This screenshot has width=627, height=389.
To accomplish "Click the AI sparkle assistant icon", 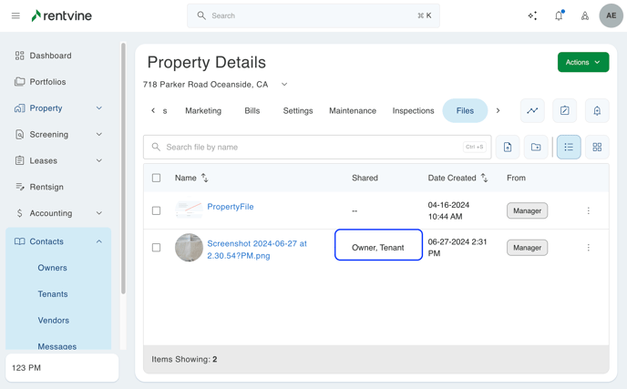I will click(532, 15).
